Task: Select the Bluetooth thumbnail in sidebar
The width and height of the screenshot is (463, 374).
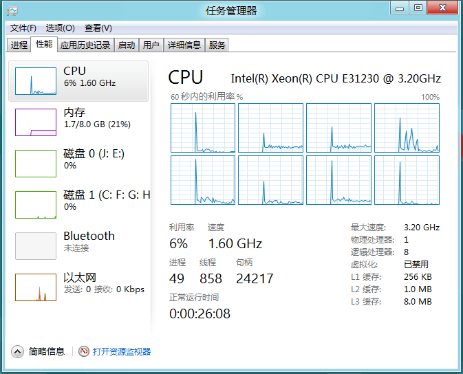Action: click(x=36, y=246)
